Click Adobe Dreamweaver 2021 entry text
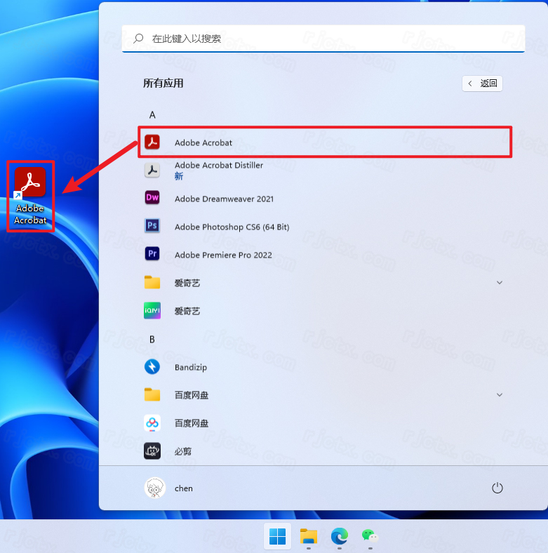 [225, 199]
